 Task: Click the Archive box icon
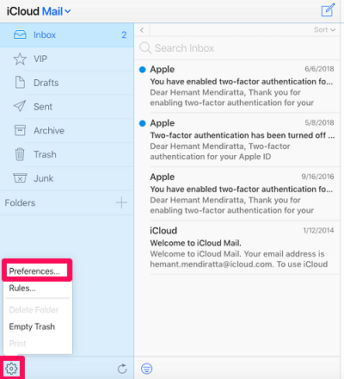[20, 130]
